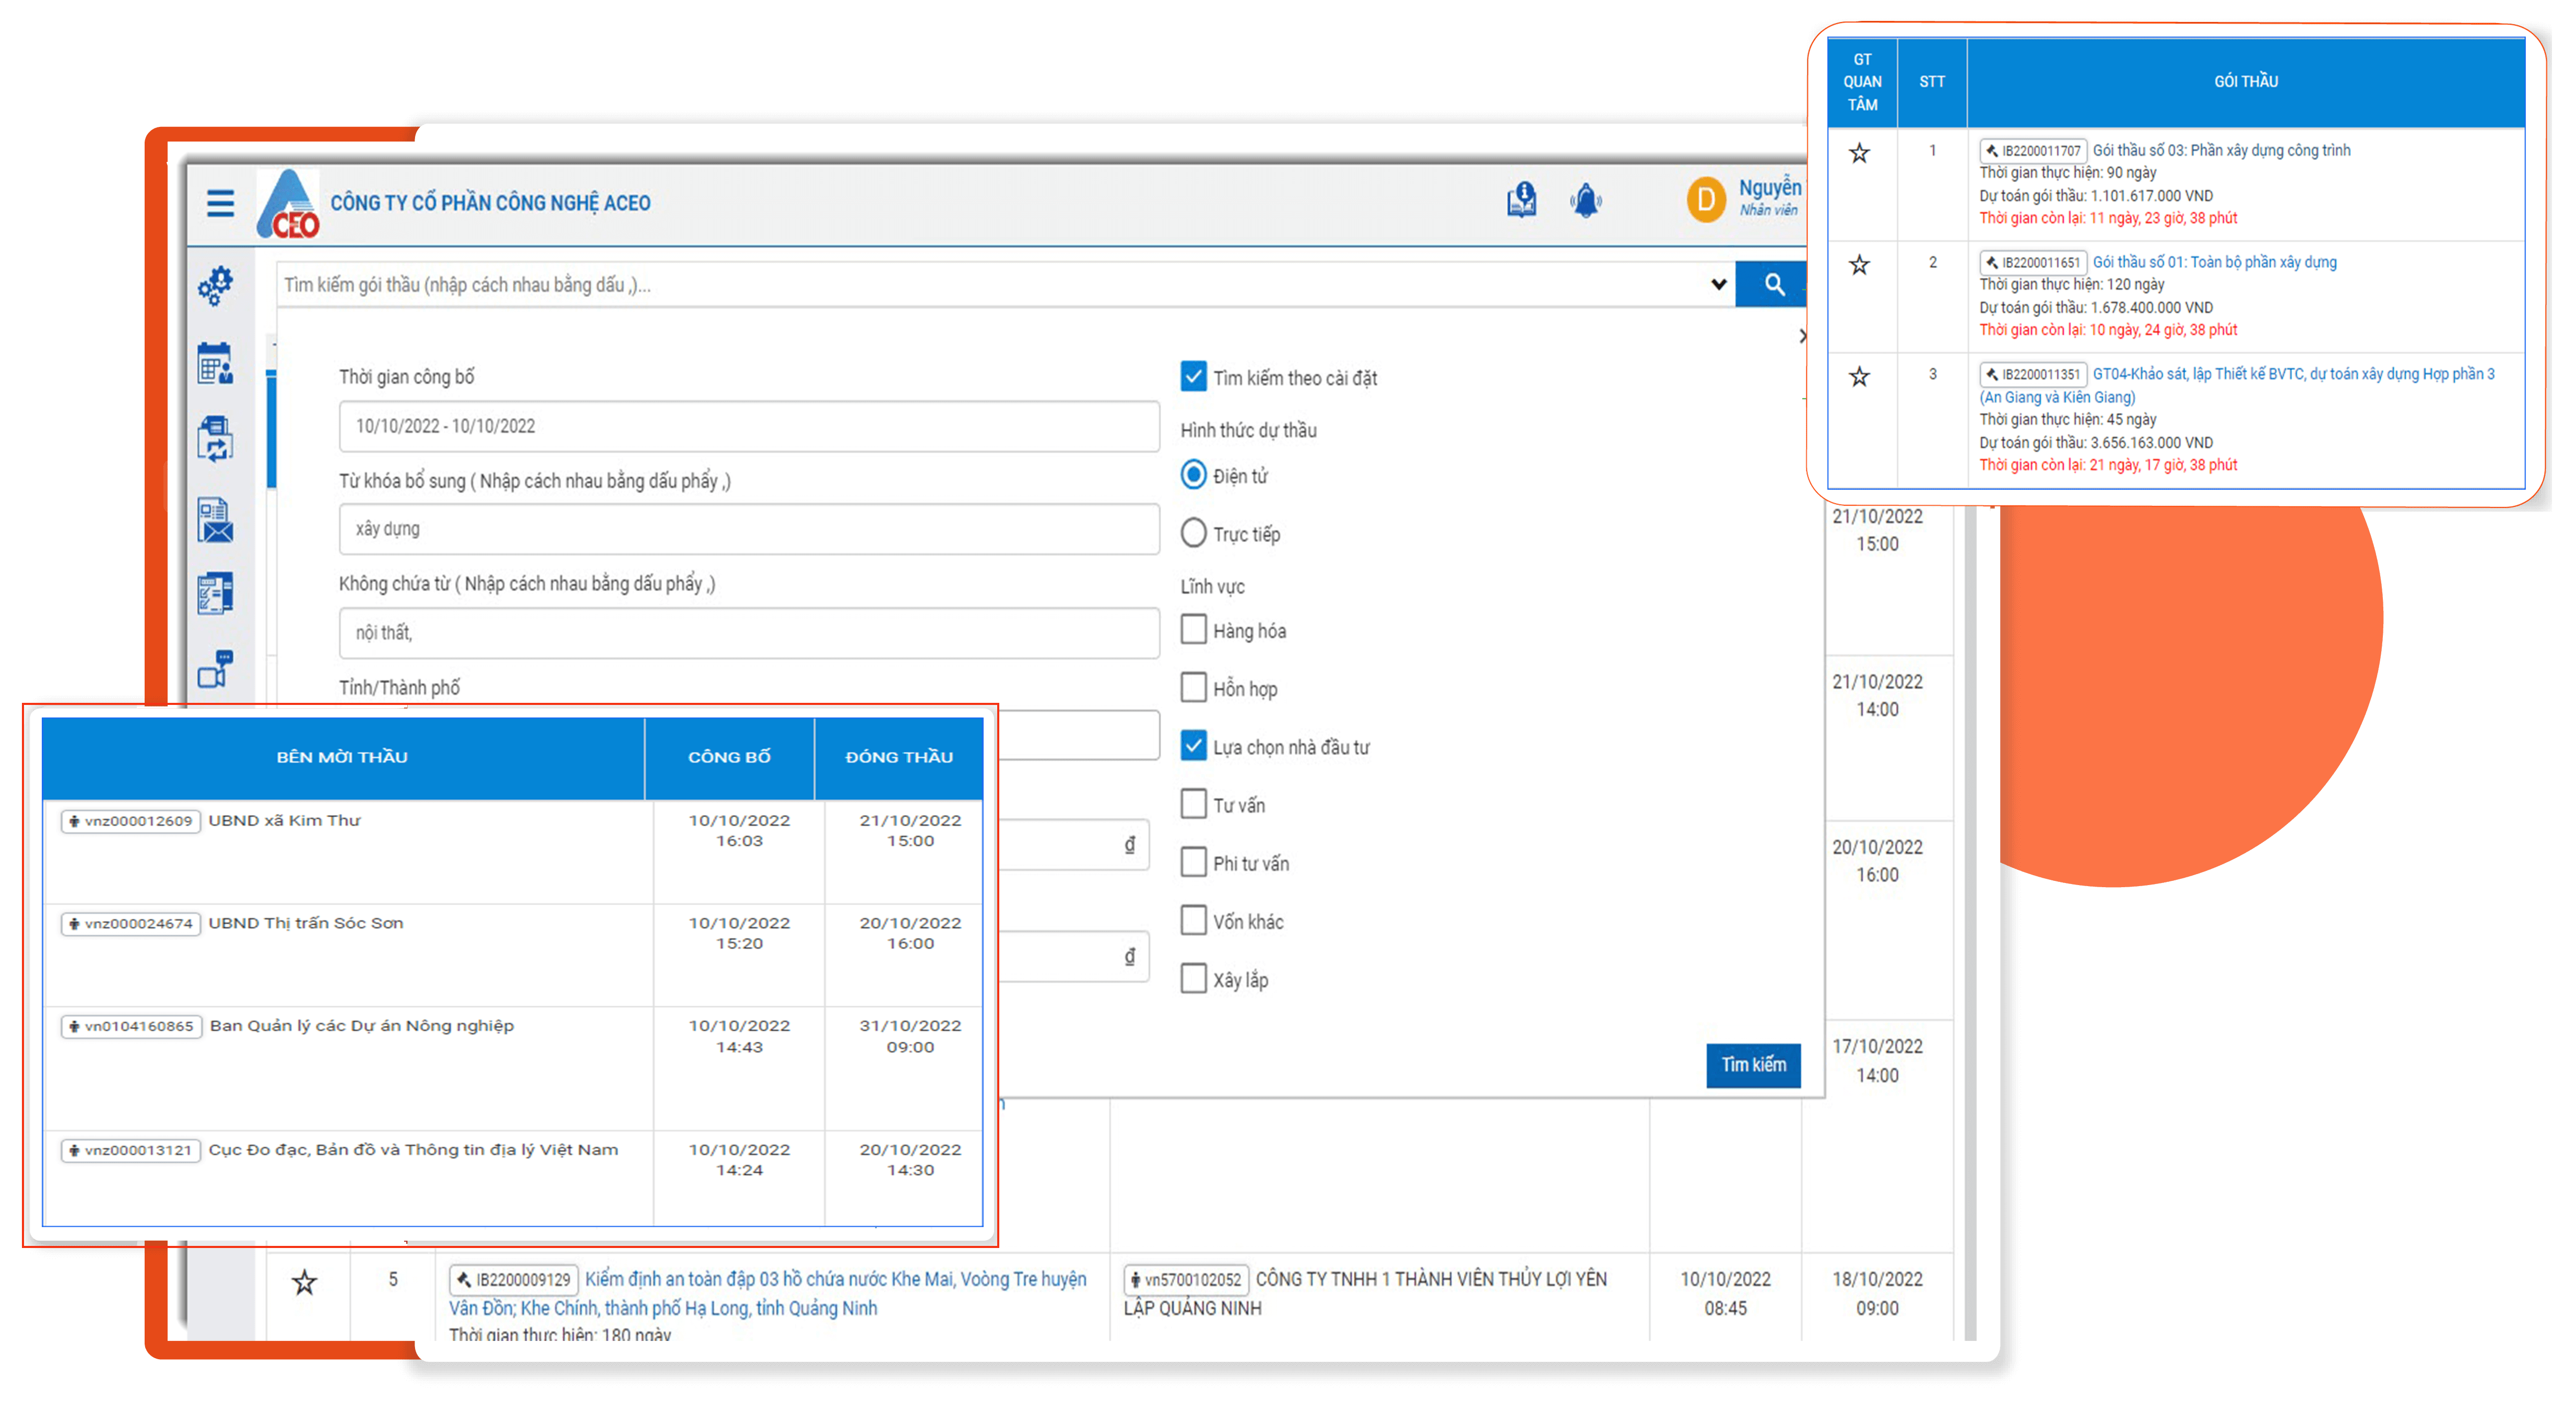Click the company name ACEO header text
The image size is (2576, 1413).
490,204
